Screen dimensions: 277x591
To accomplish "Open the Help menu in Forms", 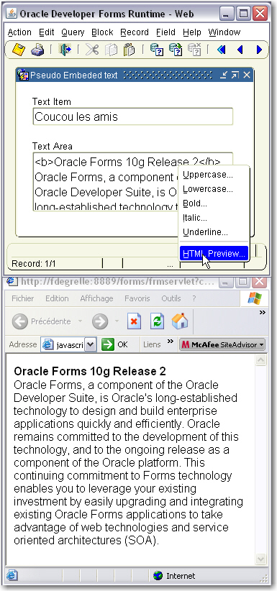I will click(x=192, y=32).
